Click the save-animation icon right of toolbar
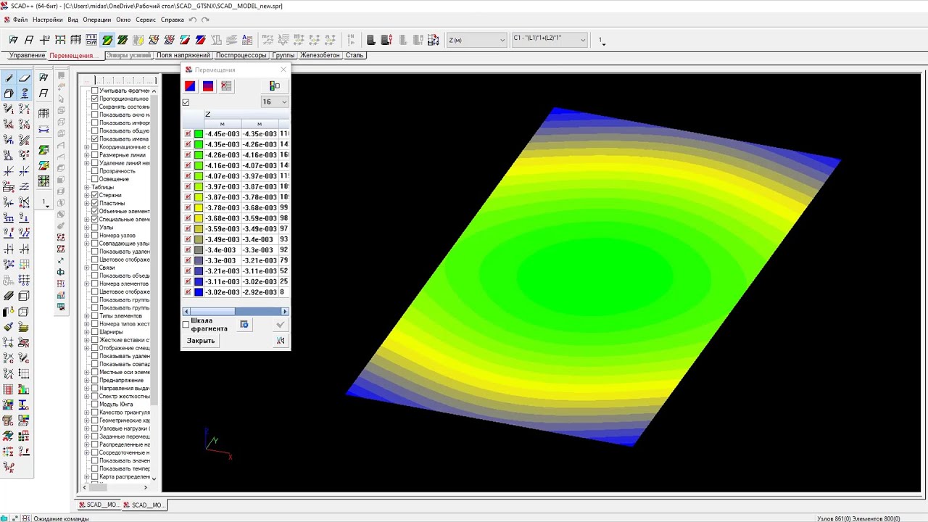 [434, 40]
